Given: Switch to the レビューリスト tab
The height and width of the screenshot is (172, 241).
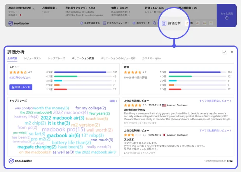Looking at the screenshot, I should [x=32, y=58].
